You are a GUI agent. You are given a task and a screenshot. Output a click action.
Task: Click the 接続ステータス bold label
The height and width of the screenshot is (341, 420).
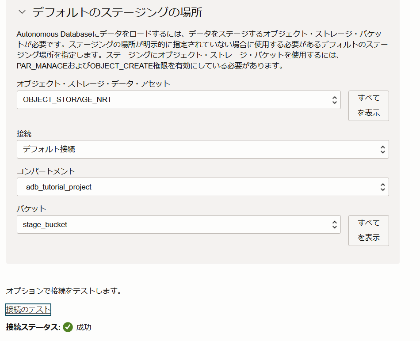tap(33, 327)
